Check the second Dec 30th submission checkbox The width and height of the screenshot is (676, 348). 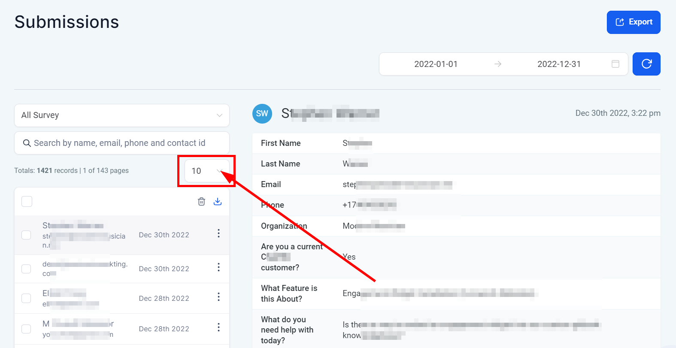tap(26, 269)
